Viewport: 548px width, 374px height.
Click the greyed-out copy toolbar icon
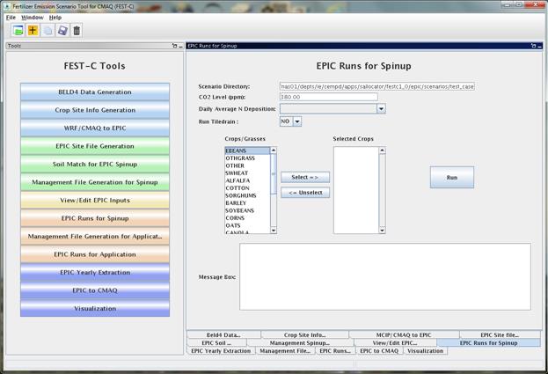[47, 31]
